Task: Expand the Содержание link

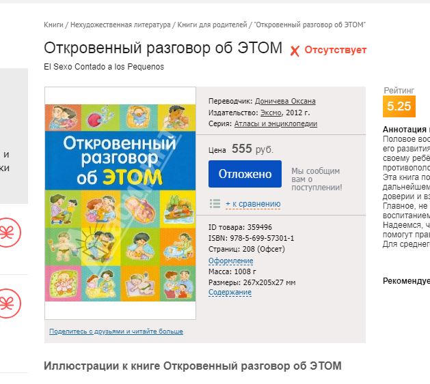Action: (230, 292)
